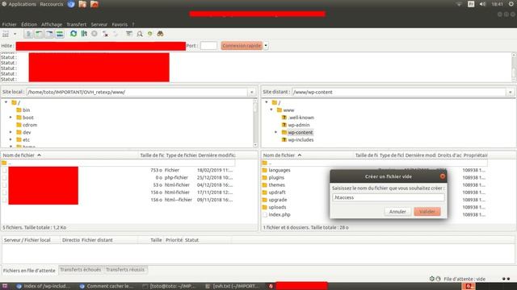Open the Site distant path dropdown
This screenshot has height=290, width=517.
point(510,92)
